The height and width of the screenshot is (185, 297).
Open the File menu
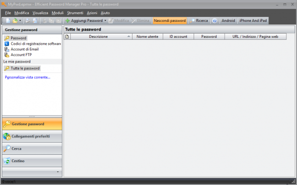[8, 13]
